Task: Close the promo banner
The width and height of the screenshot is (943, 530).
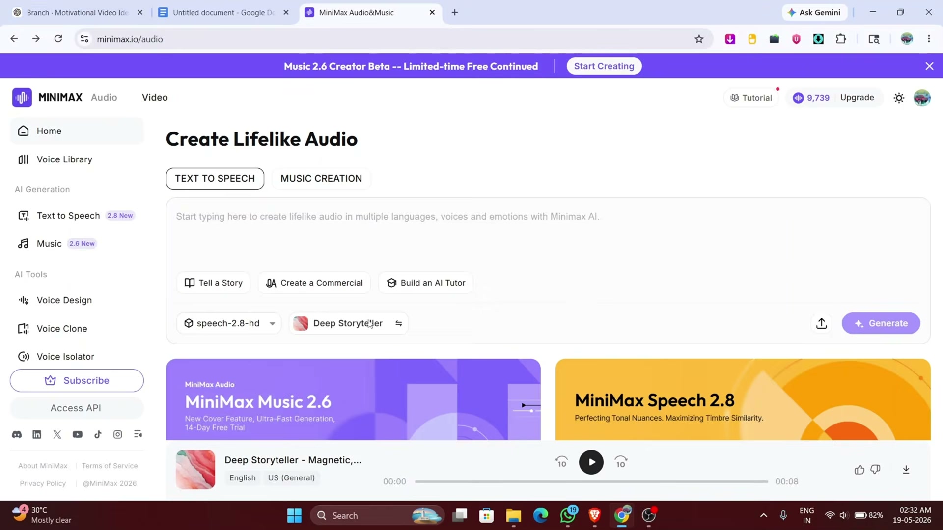Action: (929, 66)
